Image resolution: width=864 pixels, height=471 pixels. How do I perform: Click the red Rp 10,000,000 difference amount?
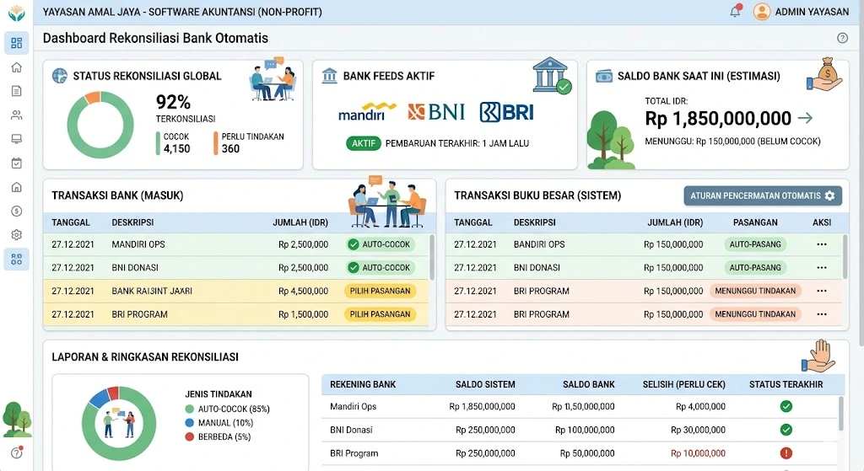(x=698, y=453)
